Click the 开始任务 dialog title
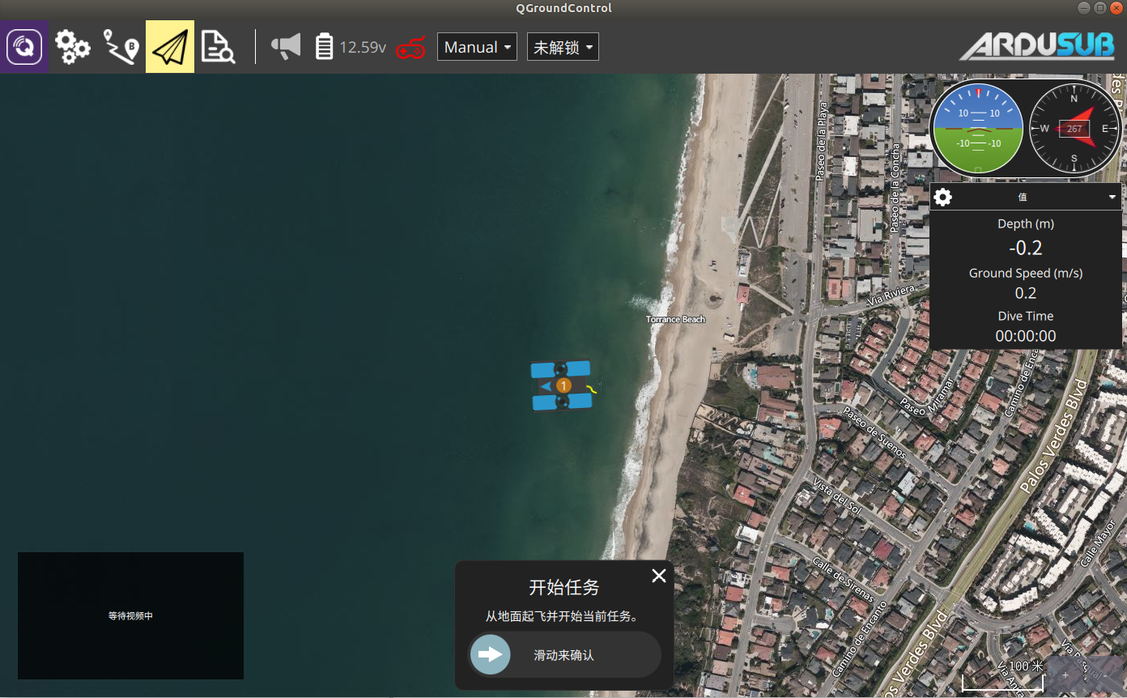 click(564, 587)
